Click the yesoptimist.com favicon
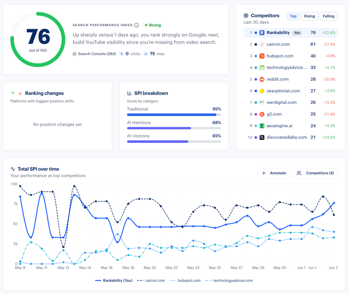 (x=262, y=91)
